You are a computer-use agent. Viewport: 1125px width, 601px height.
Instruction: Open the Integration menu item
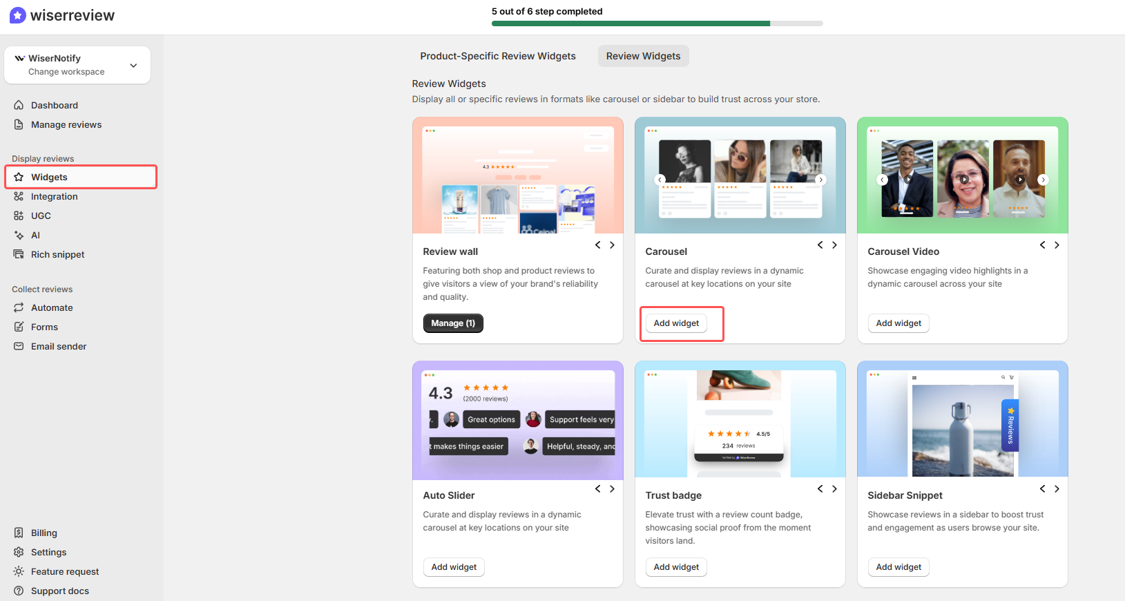click(x=55, y=196)
